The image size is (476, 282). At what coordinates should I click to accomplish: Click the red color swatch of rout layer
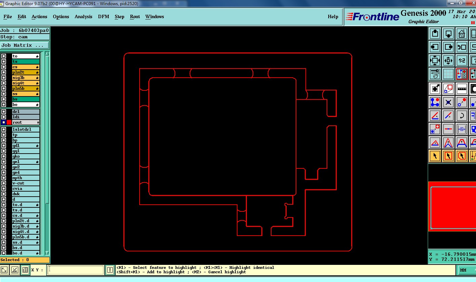9,122
